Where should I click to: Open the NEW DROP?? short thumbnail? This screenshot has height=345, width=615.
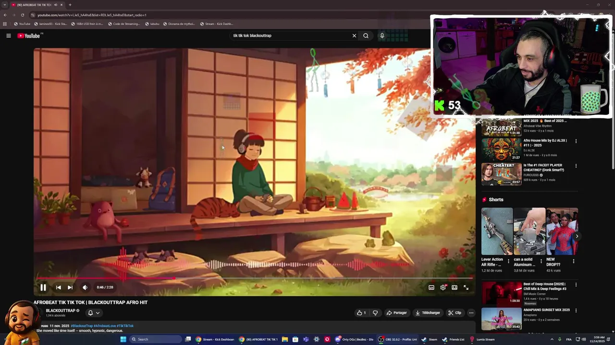[562, 231]
